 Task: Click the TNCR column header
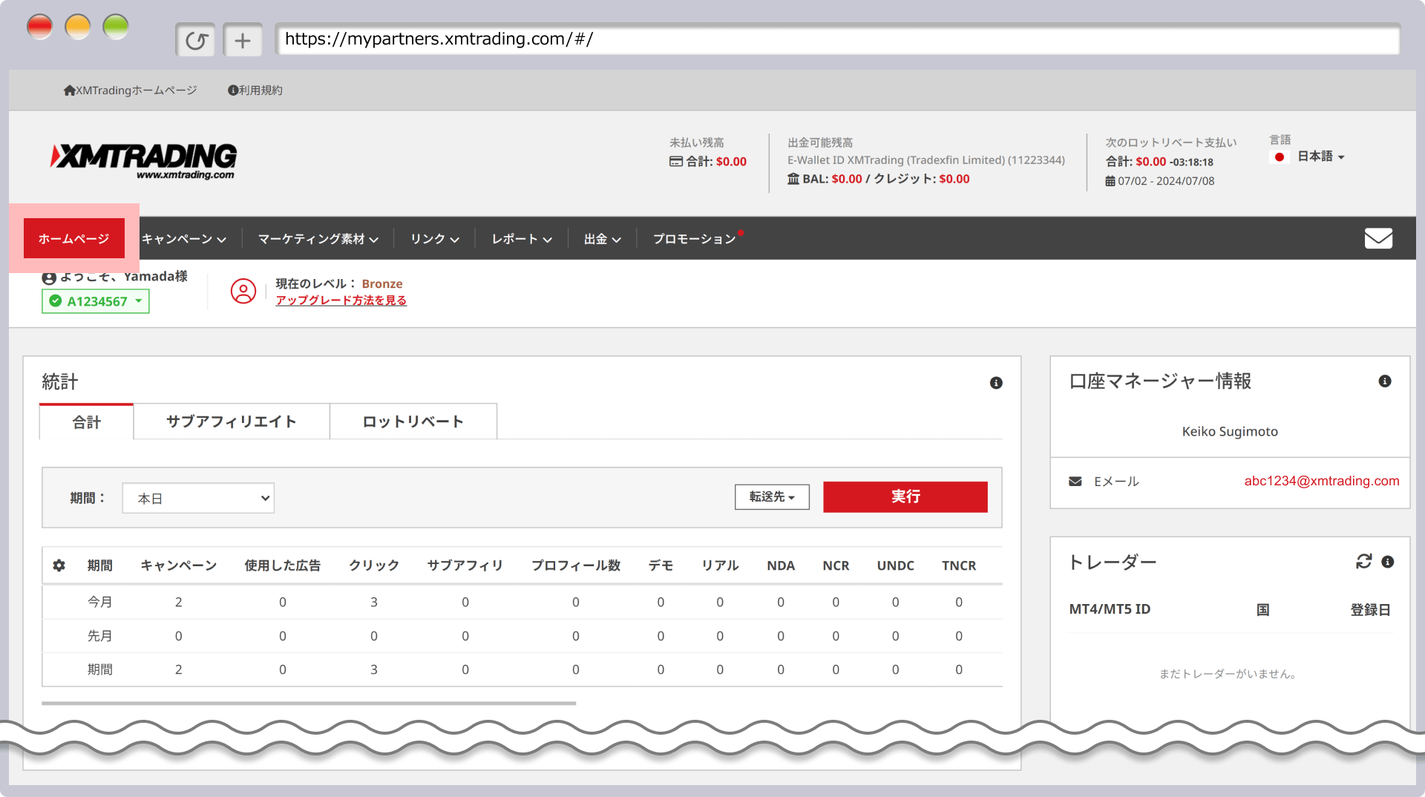pyautogui.click(x=959, y=565)
